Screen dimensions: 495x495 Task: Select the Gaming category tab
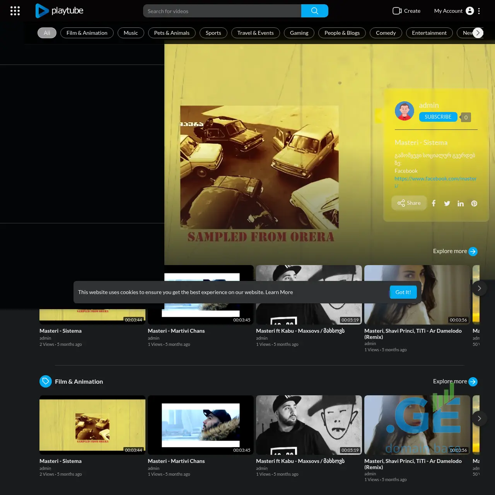[299, 33]
